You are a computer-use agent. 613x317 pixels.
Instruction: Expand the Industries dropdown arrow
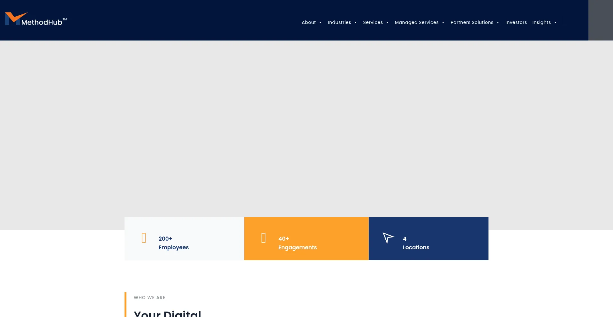tap(355, 23)
